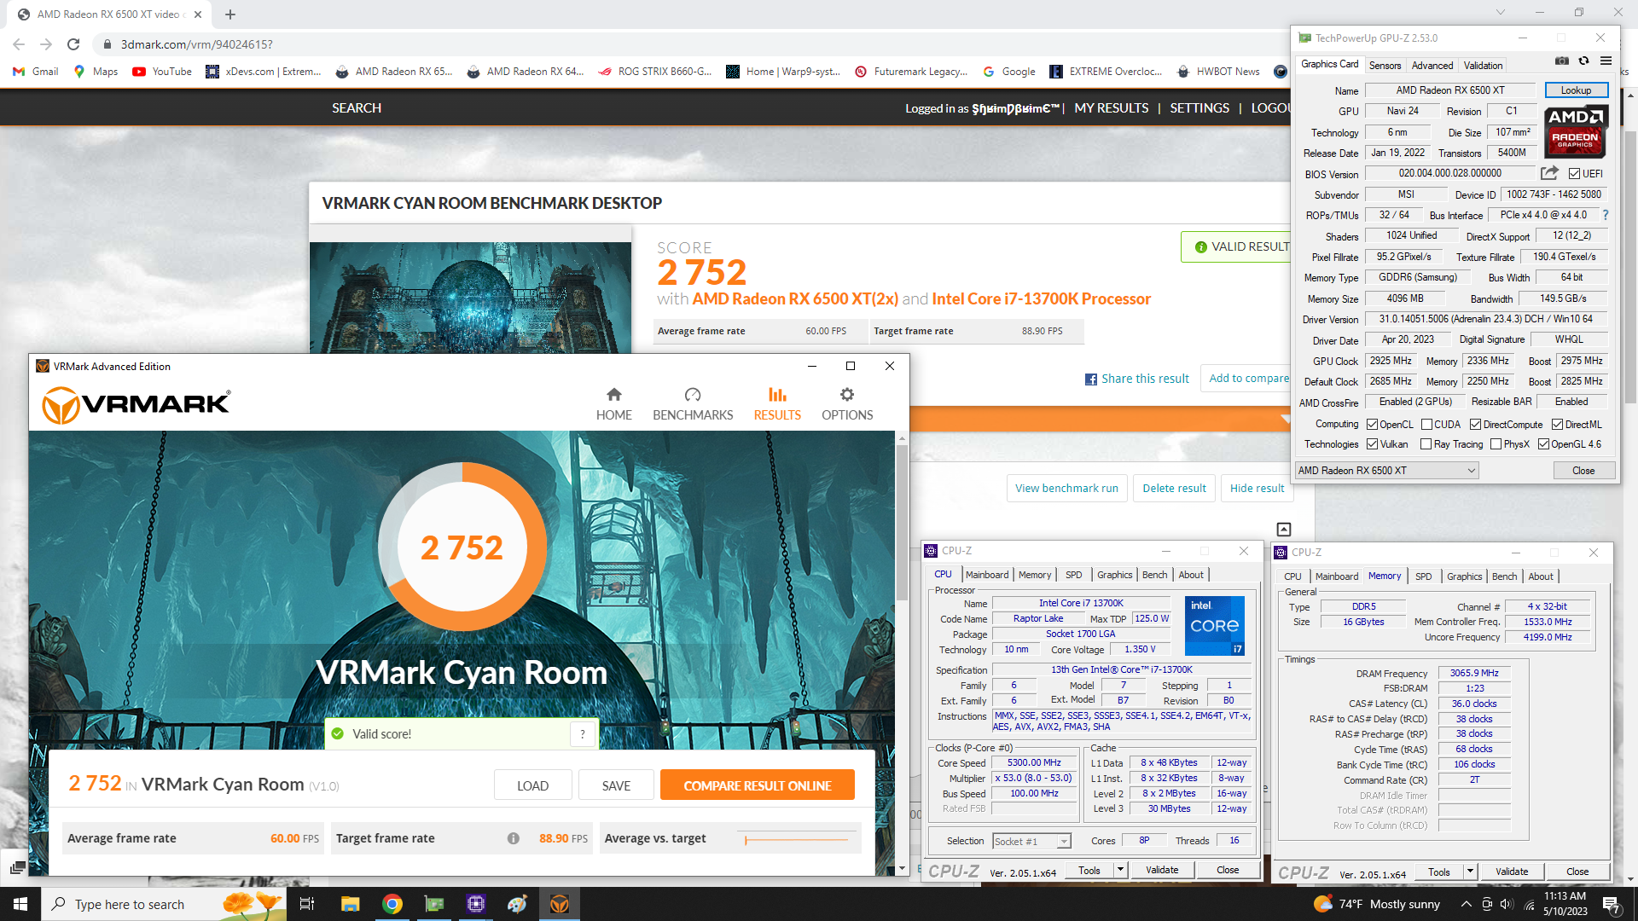
Task: Click the SAVE button in VRMark
Action: click(x=616, y=785)
